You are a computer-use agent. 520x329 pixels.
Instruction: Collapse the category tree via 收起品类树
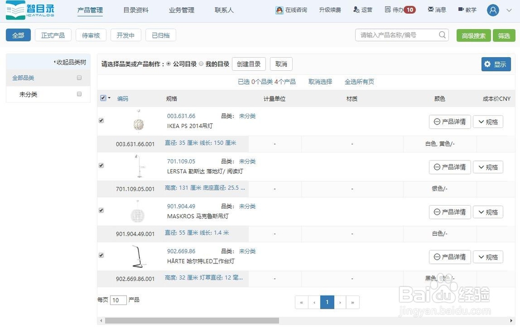pyautogui.click(x=70, y=62)
